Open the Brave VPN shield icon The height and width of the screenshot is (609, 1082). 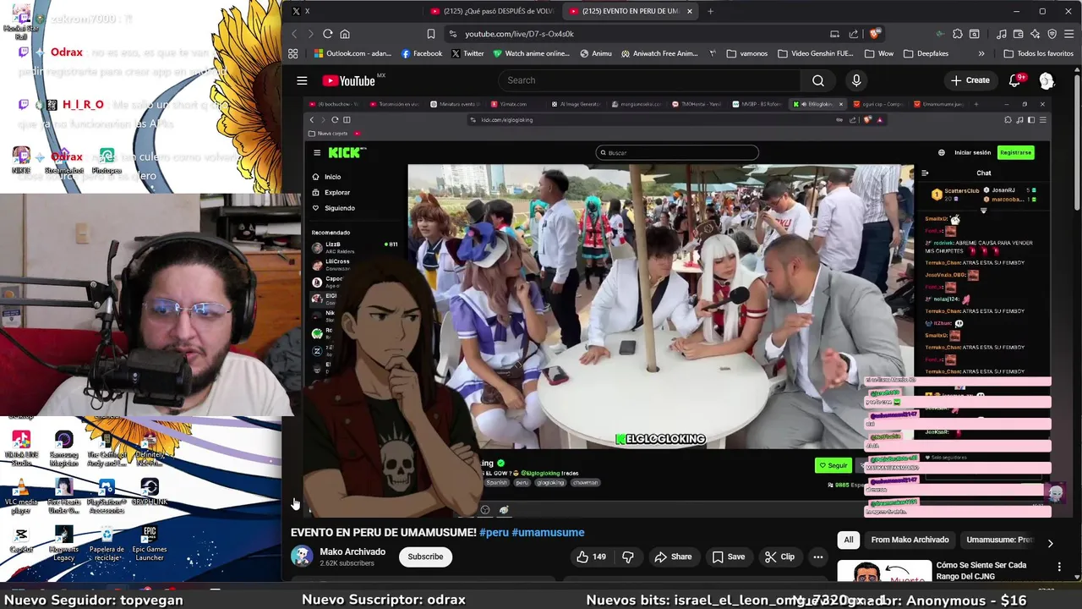(1052, 34)
